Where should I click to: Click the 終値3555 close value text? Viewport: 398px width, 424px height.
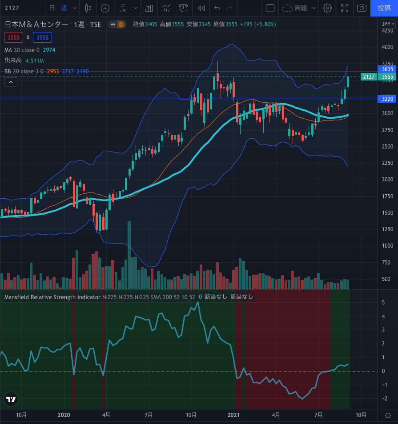225,24
